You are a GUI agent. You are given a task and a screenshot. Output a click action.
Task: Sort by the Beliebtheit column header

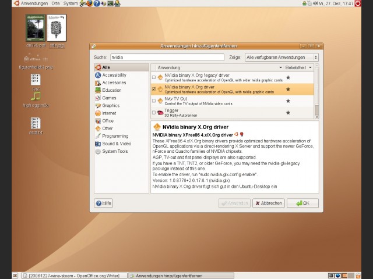pyautogui.click(x=298, y=67)
